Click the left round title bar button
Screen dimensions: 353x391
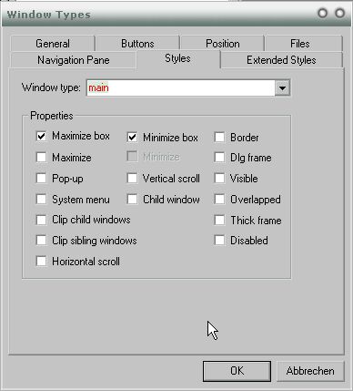click(x=322, y=13)
